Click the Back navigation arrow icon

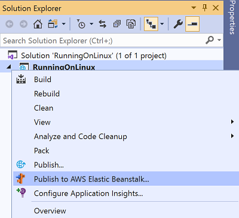coord(10,25)
